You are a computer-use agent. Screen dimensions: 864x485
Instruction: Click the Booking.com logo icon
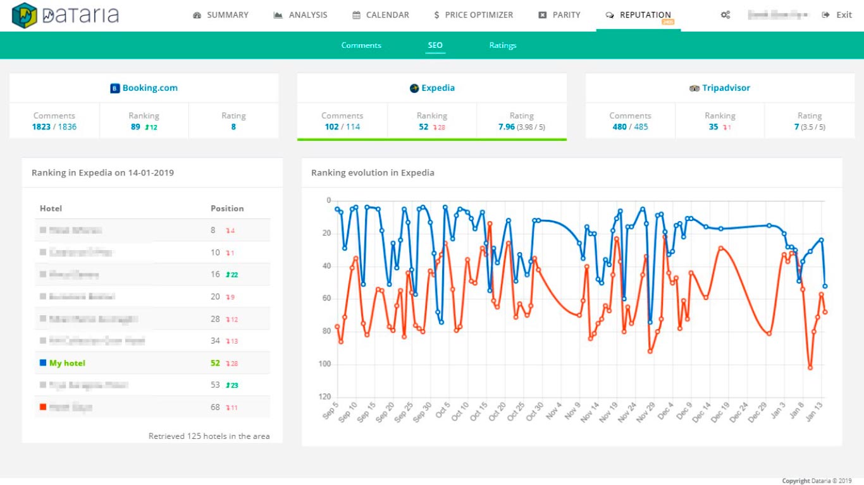[x=115, y=88]
